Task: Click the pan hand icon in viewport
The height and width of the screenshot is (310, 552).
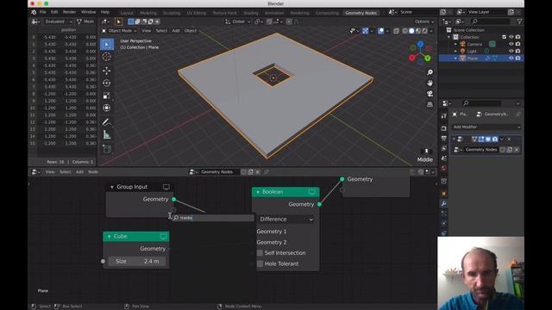Action: click(x=430, y=83)
